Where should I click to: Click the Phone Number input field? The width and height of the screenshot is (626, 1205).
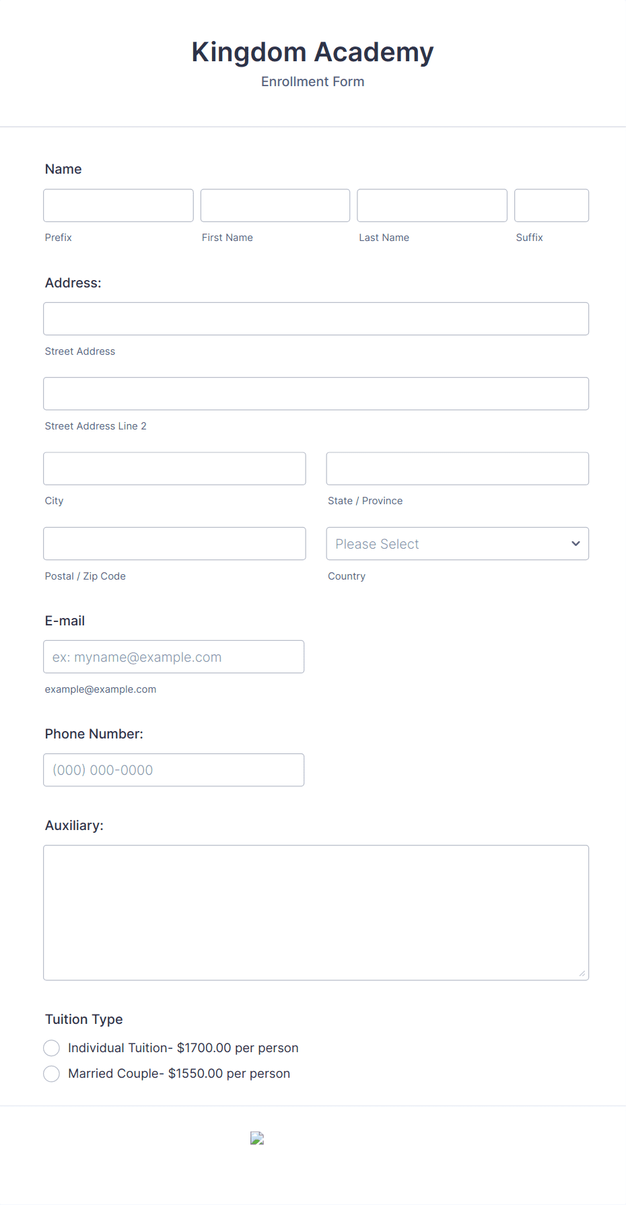(174, 769)
